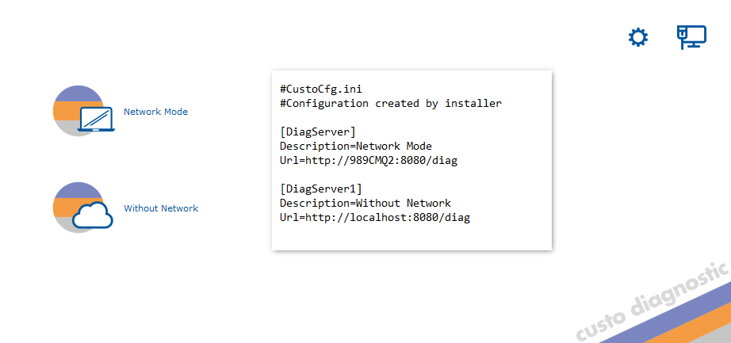Click the #CustoCfg.ini comment line
This screenshot has height=343, width=731.
coord(321,89)
